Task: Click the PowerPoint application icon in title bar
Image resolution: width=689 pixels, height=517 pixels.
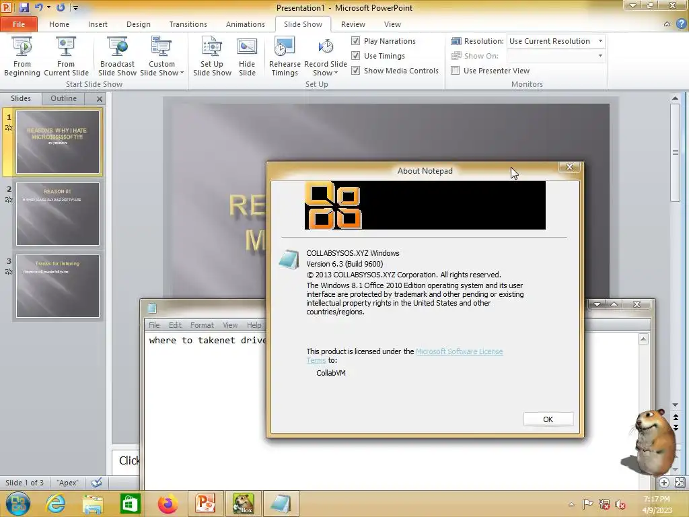Action: [x=7, y=7]
